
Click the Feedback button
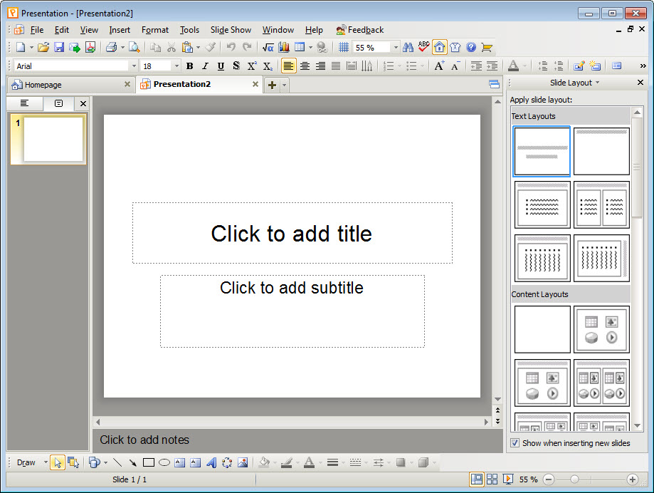click(359, 30)
